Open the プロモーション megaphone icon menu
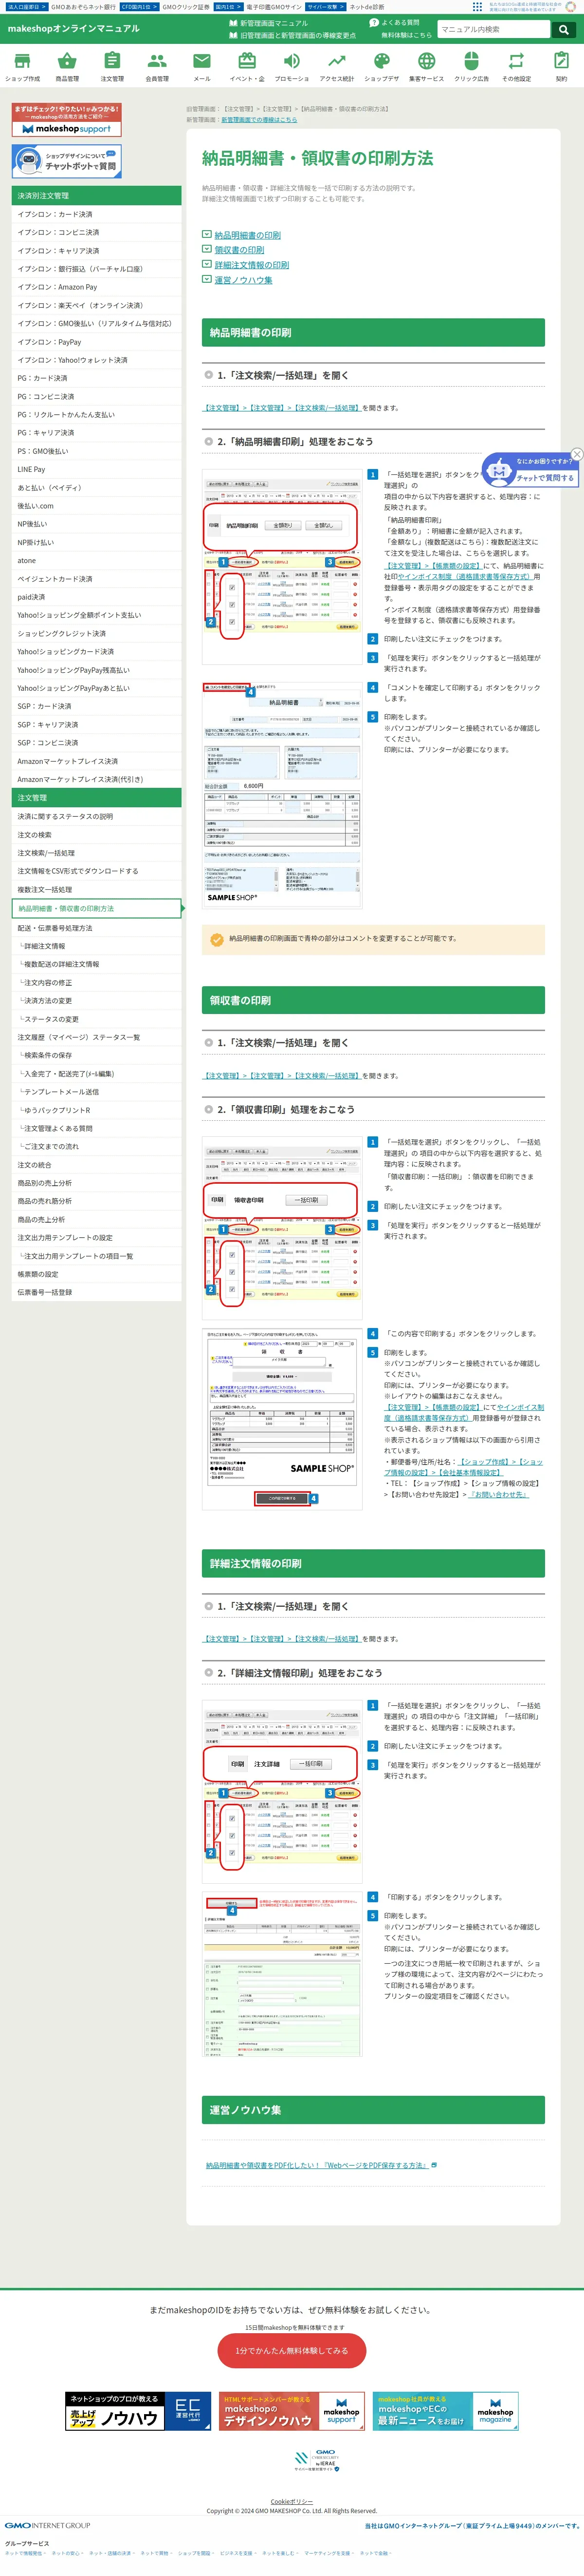The height and width of the screenshot is (2576, 584). (292, 67)
